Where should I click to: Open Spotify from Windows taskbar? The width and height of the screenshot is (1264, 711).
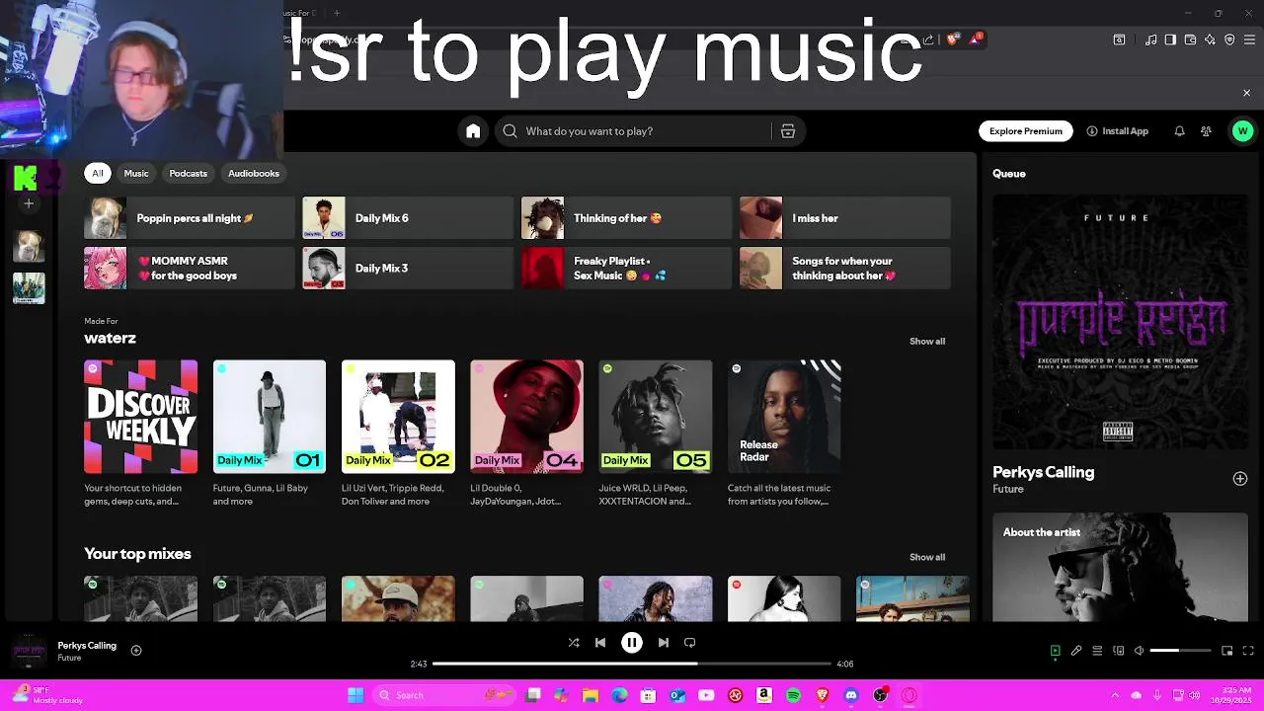coord(793,695)
